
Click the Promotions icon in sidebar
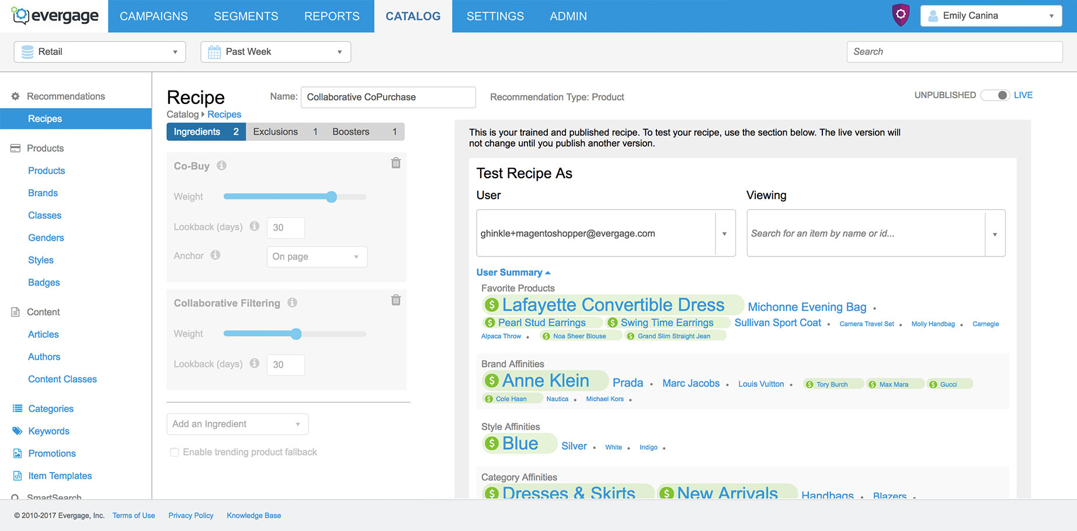point(18,453)
